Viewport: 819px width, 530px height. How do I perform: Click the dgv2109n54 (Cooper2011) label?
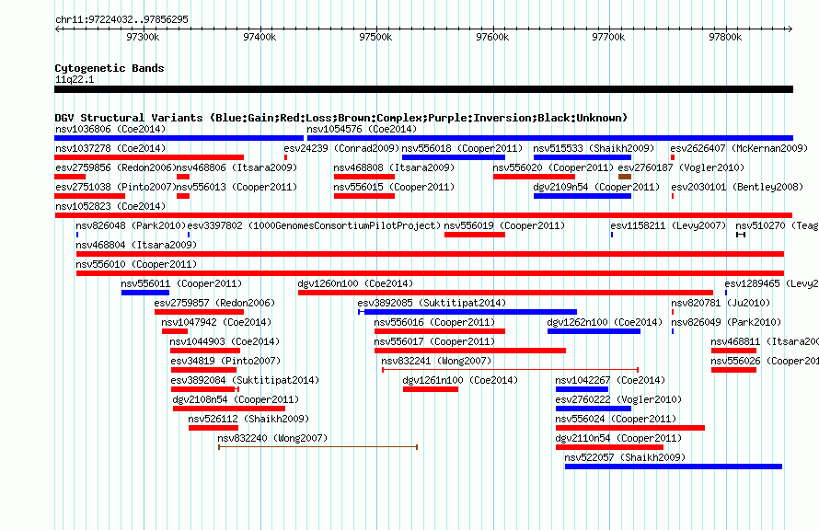596,187
